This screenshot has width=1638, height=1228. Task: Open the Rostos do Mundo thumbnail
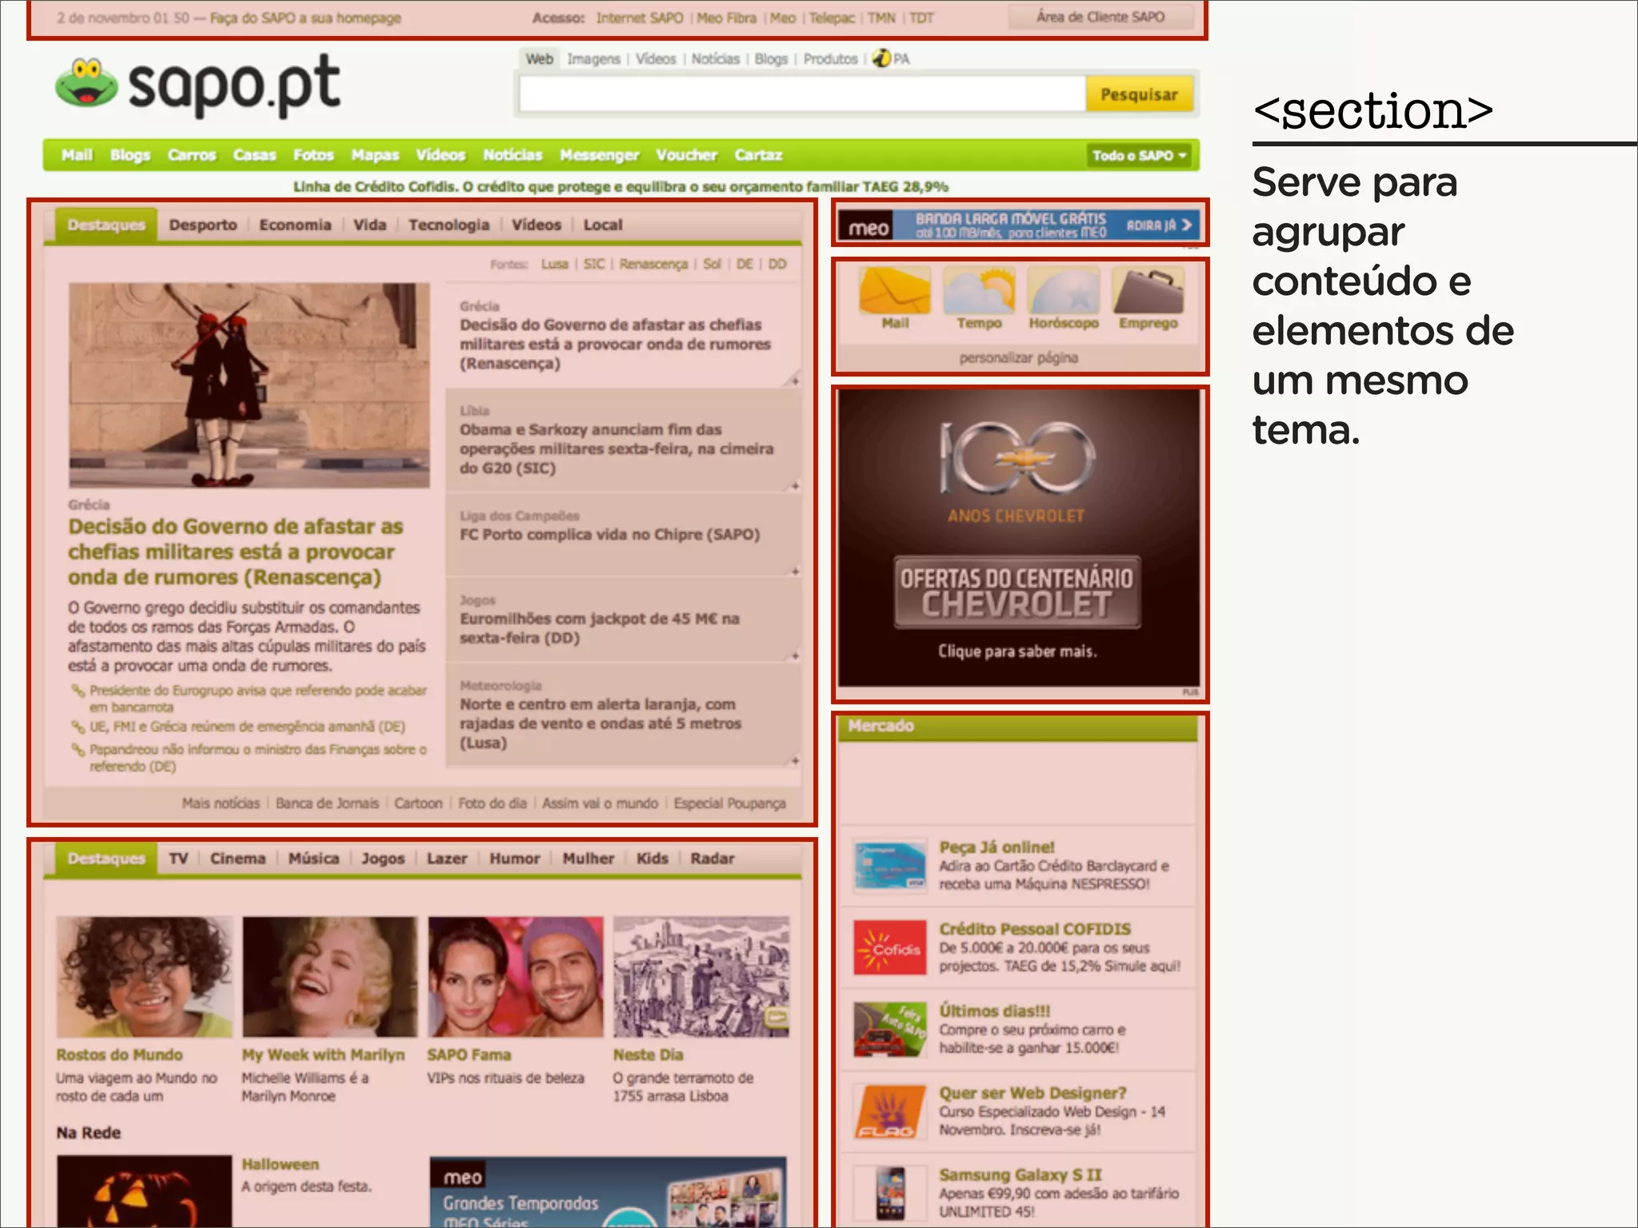click(x=144, y=977)
